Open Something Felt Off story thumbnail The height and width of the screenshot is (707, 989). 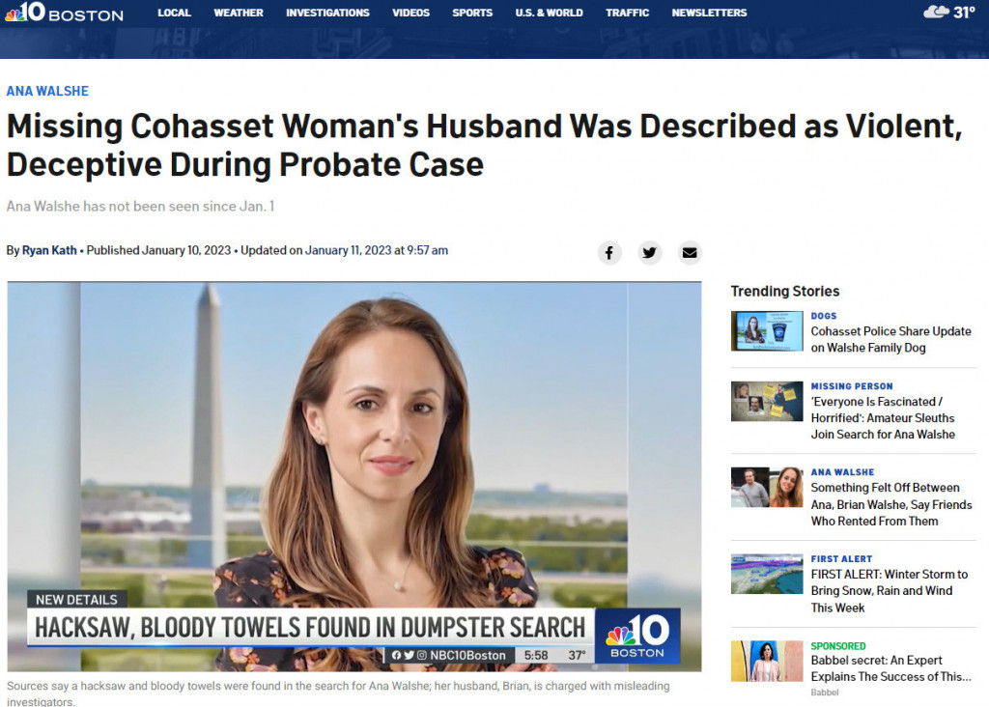tap(766, 487)
